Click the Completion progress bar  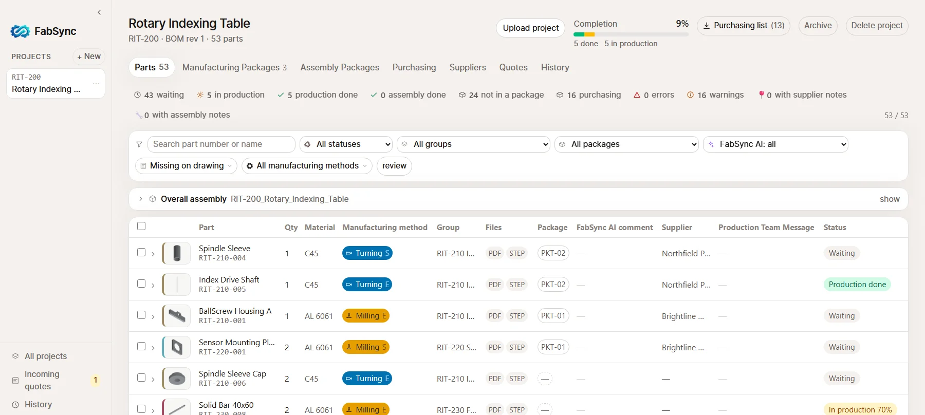point(631,34)
